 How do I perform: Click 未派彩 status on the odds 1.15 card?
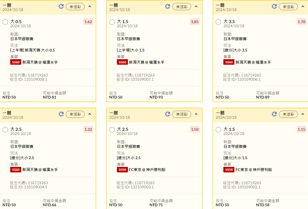288,114
